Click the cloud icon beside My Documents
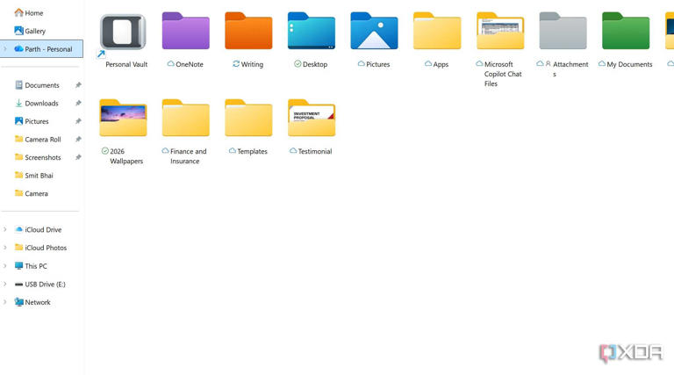This screenshot has height=375, width=674. [x=602, y=63]
